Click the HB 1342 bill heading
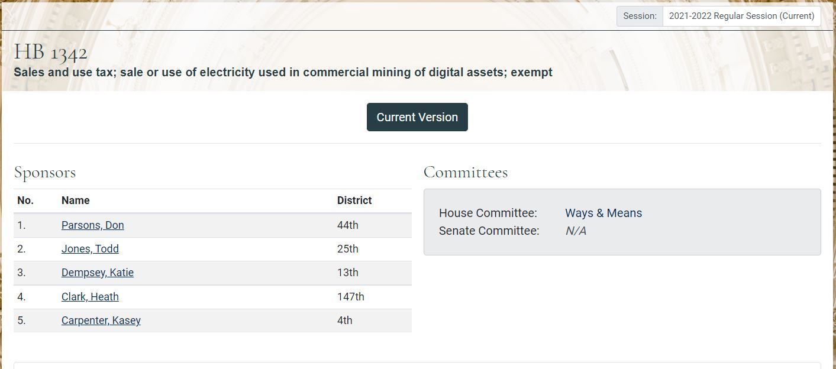This screenshot has width=836, height=369. coord(51,53)
